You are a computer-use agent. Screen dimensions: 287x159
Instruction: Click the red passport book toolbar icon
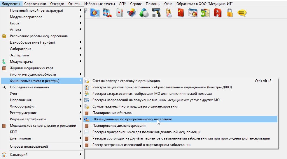[181, 13]
